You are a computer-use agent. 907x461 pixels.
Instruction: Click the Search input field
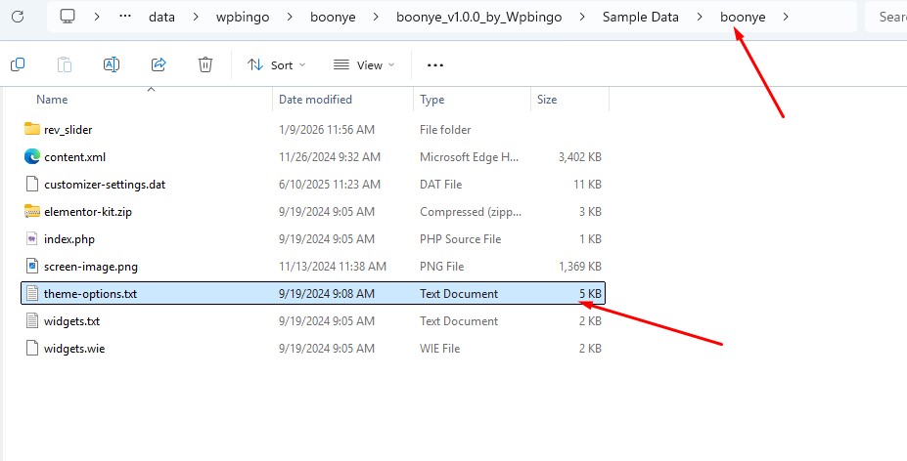888,17
